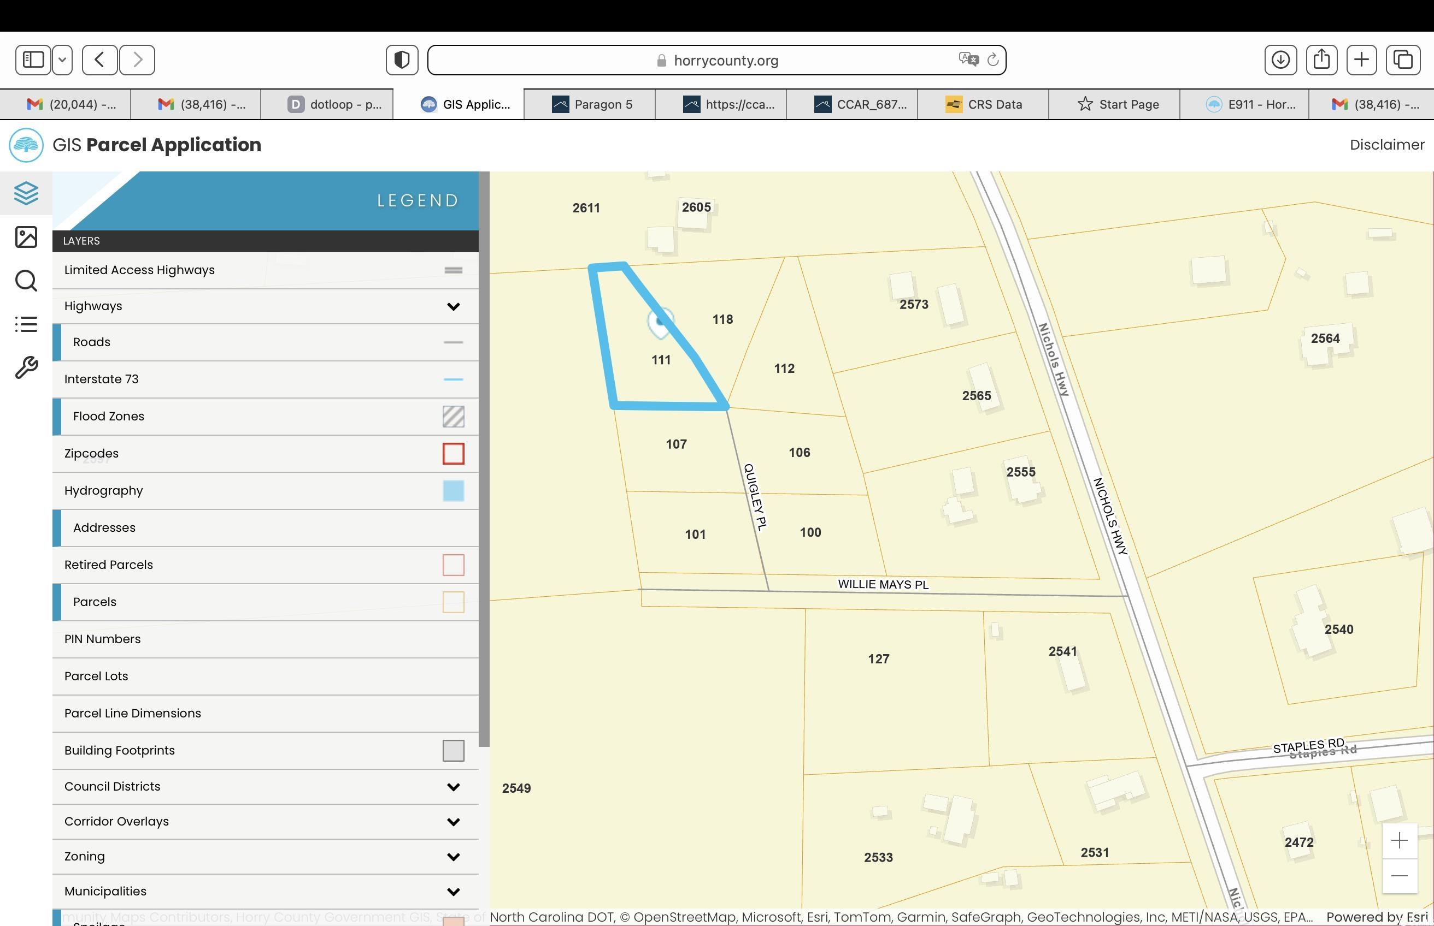Toggle the Flood Zones layer
Image resolution: width=1434 pixels, height=926 pixels.
click(x=108, y=416)
